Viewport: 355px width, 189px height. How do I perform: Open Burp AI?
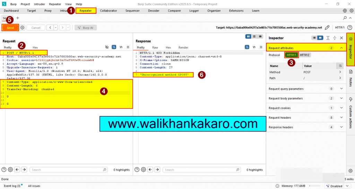[x=86, y=28]
